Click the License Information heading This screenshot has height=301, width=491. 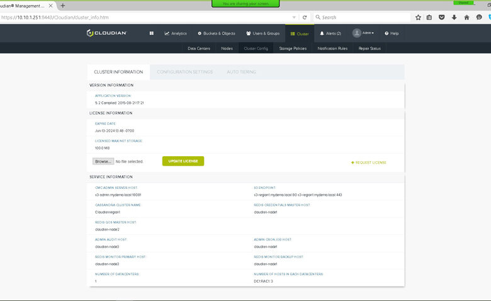tap(111, 113)
